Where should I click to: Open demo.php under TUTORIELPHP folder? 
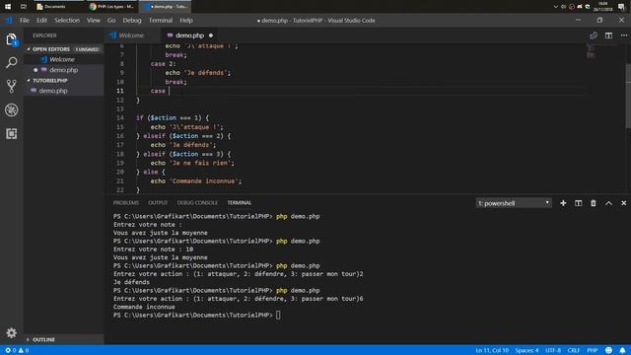pyautogui.click(x=63, y=91)
